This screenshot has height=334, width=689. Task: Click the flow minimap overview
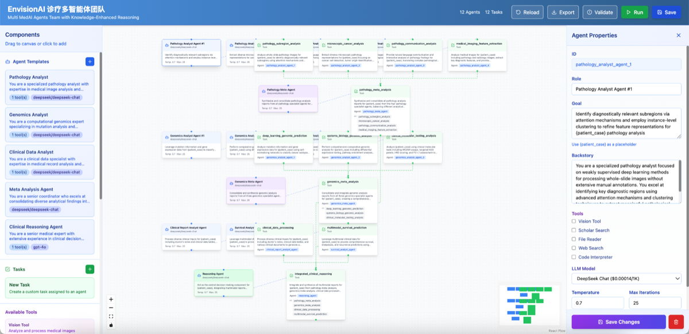(x=531, y=304)
